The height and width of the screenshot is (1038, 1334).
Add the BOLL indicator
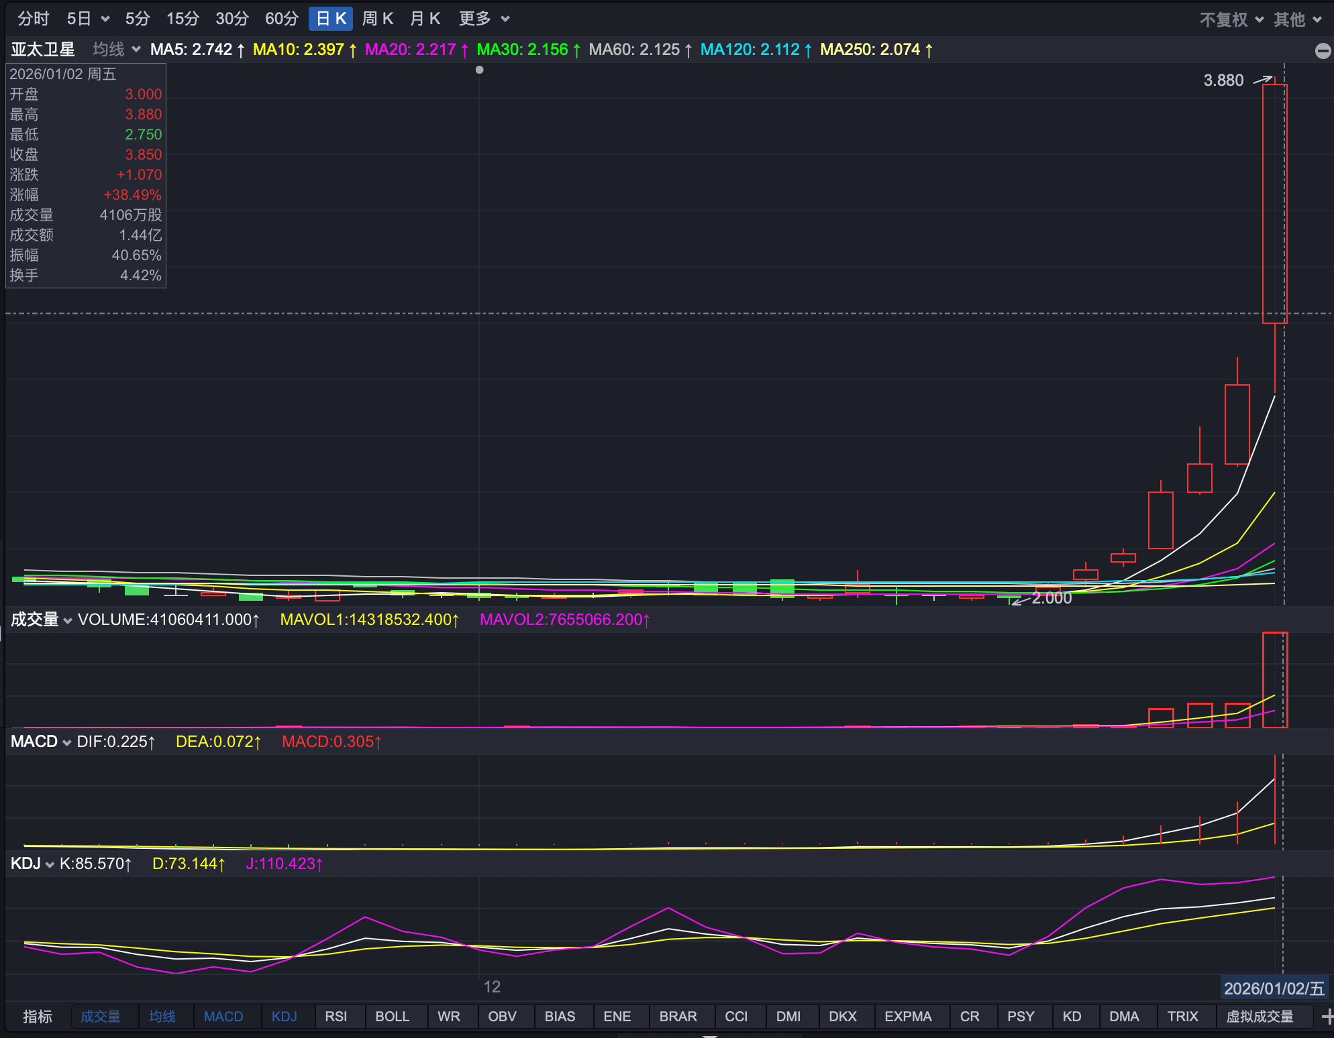pos(392,1017)
